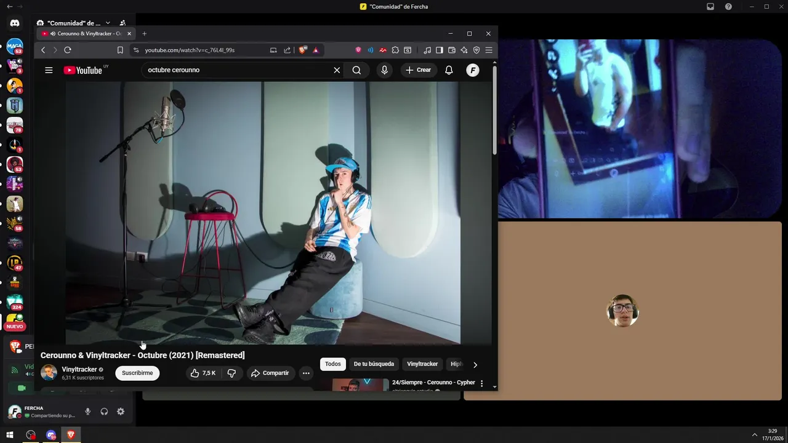Click the youtube.com address bar URL

[190, 50]
